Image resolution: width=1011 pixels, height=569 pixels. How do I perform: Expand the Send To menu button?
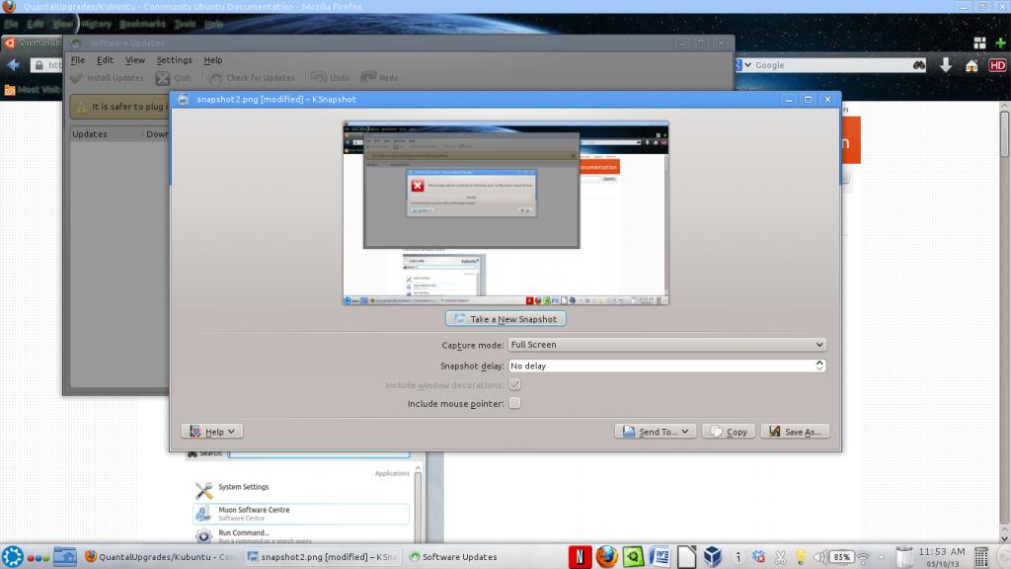pyautogui.click(x=656, y=432)
